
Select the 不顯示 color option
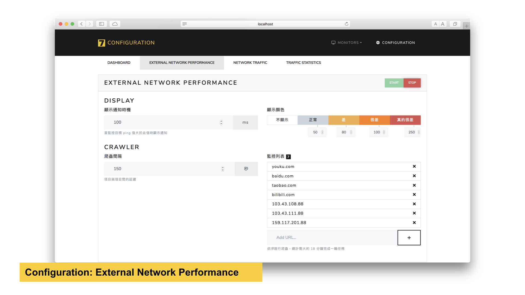(x=282, y=120)
